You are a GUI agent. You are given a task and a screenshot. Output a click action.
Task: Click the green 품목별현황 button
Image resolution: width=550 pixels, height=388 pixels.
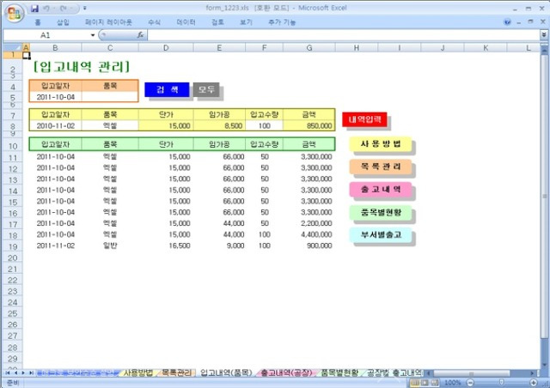click(381, 212)
